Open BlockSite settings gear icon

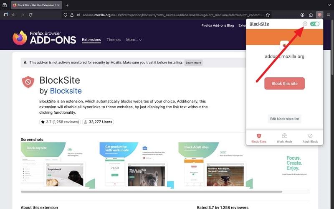[x=305, y=24]
